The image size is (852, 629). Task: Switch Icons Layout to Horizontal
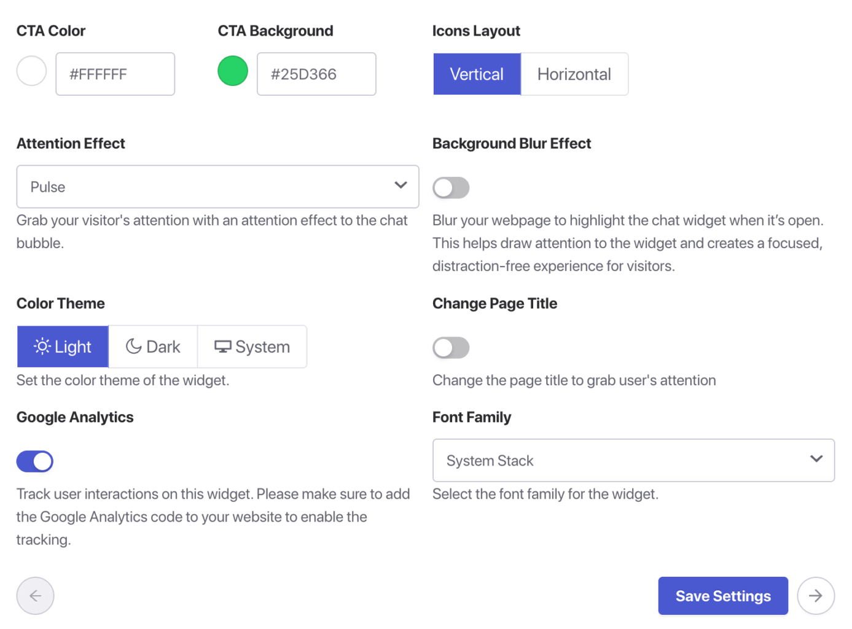(x=574, y=74)
